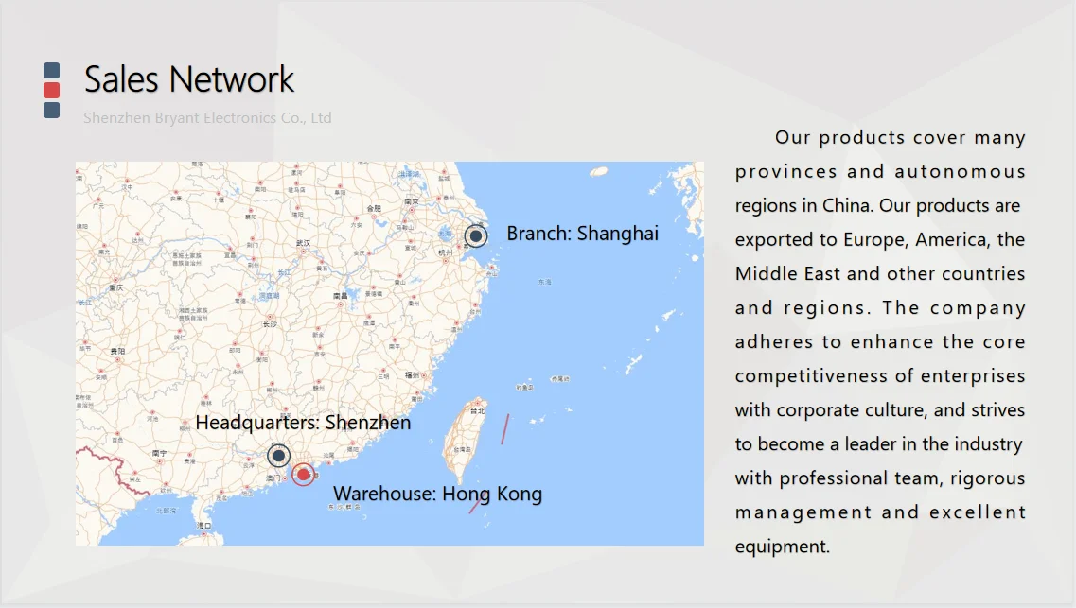
Task: Click the text 'management and excellent'
Action: pos(880,512)
